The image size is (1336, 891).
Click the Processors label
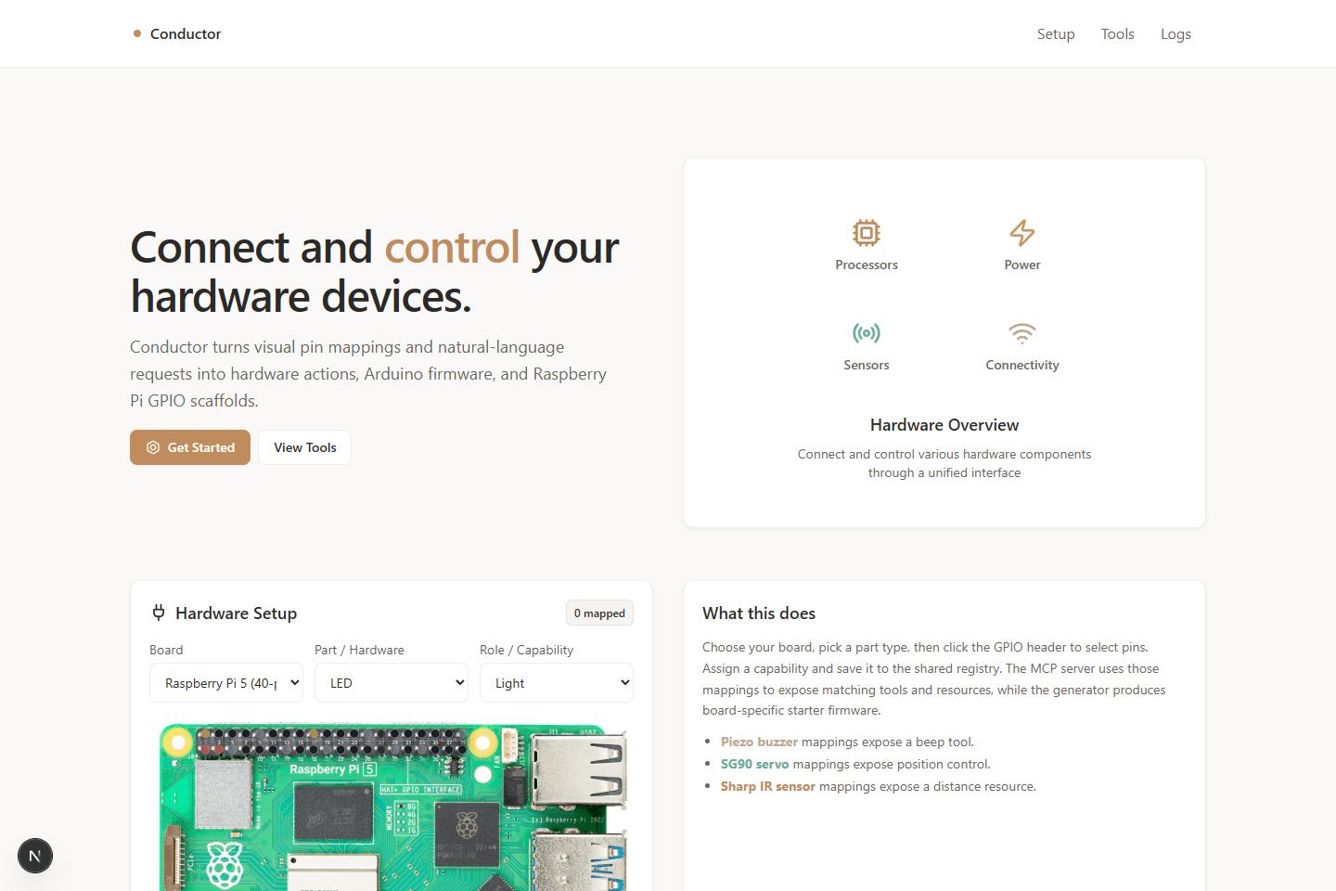[867, 265]
